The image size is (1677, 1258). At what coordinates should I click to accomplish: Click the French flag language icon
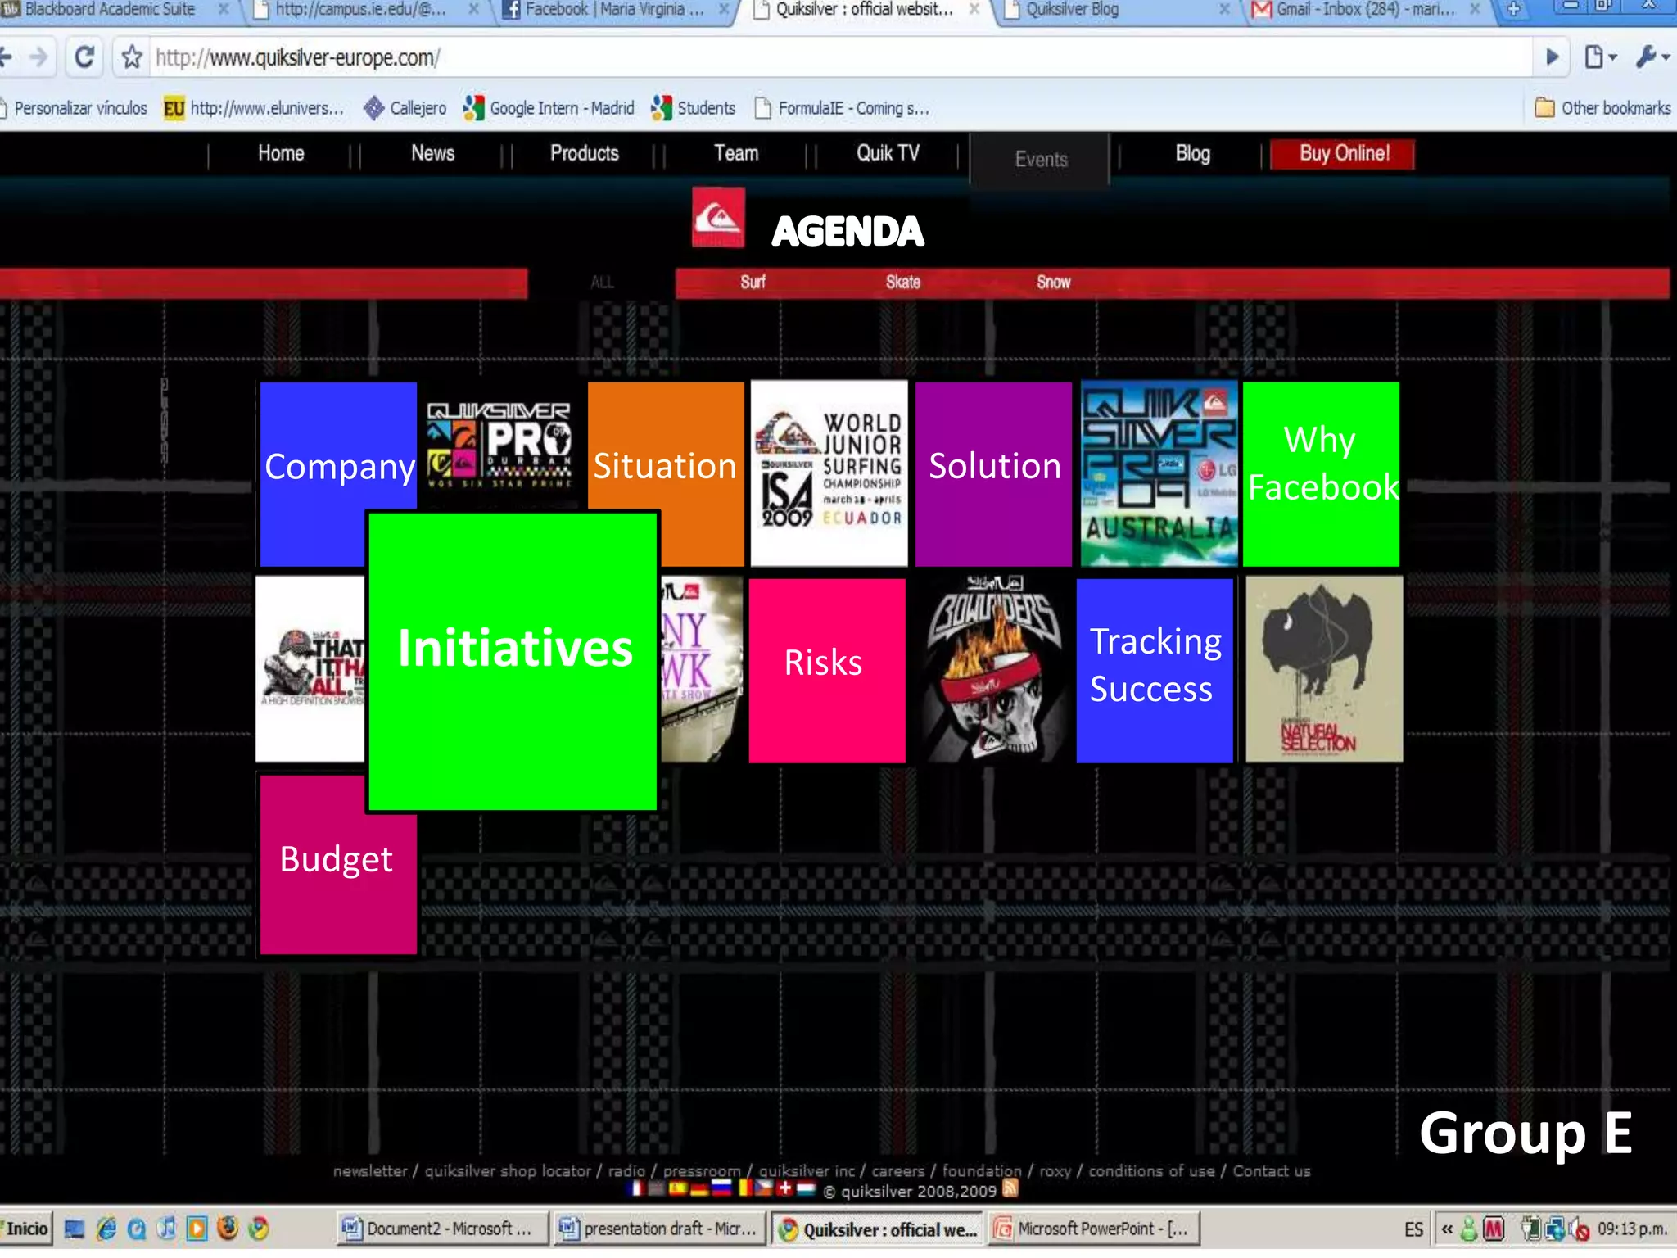(636, 1189)
